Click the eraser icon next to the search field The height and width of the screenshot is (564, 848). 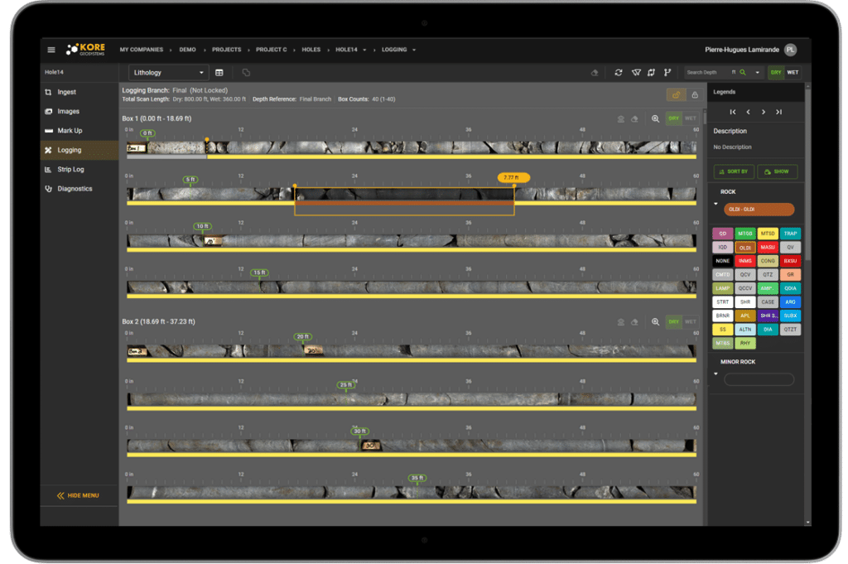595,72
